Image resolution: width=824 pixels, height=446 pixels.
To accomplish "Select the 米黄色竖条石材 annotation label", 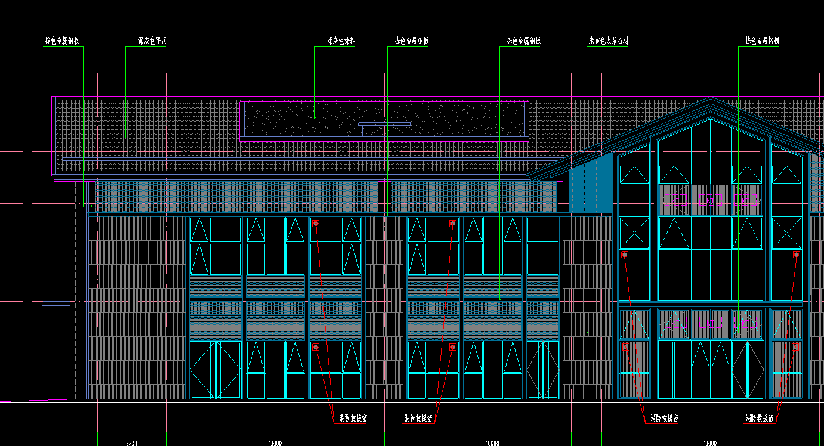I will (x=609, y=41).
